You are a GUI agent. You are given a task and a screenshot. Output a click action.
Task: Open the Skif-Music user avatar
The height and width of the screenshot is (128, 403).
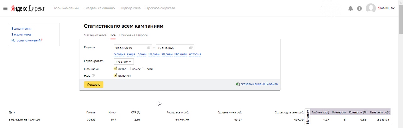point(371,8)
